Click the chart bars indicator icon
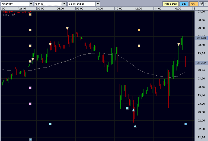The height and width of the screenshot is (141, 208). [201, 4]
